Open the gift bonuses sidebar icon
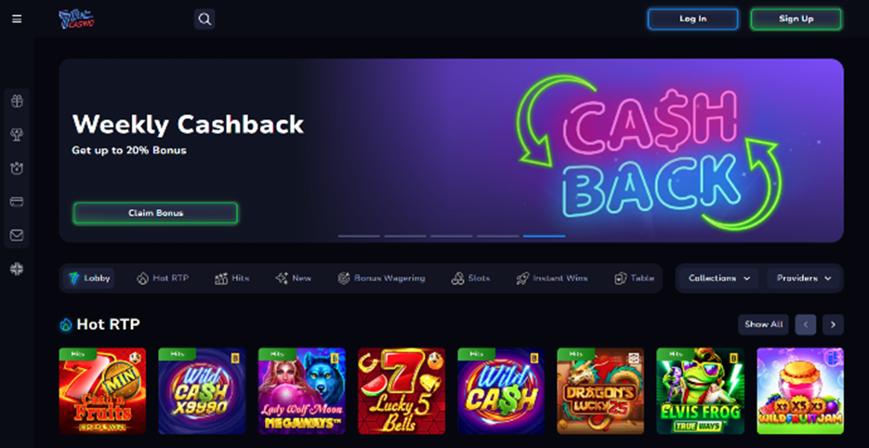This screenshot has width=869, height=448. pos(17,101)
